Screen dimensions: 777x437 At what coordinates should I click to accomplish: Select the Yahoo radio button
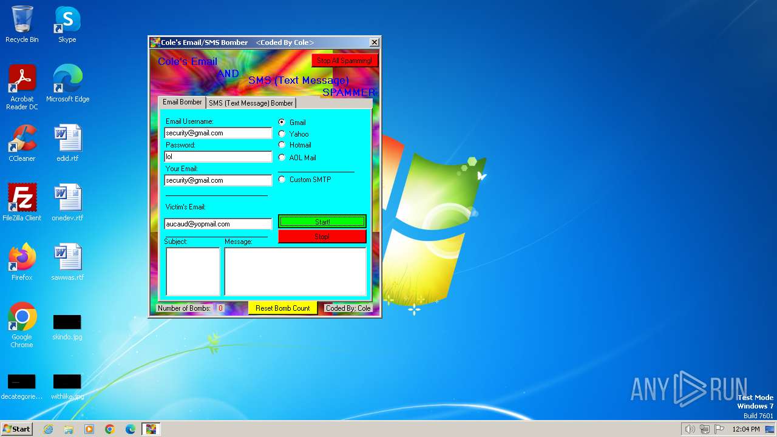[282, 134]
